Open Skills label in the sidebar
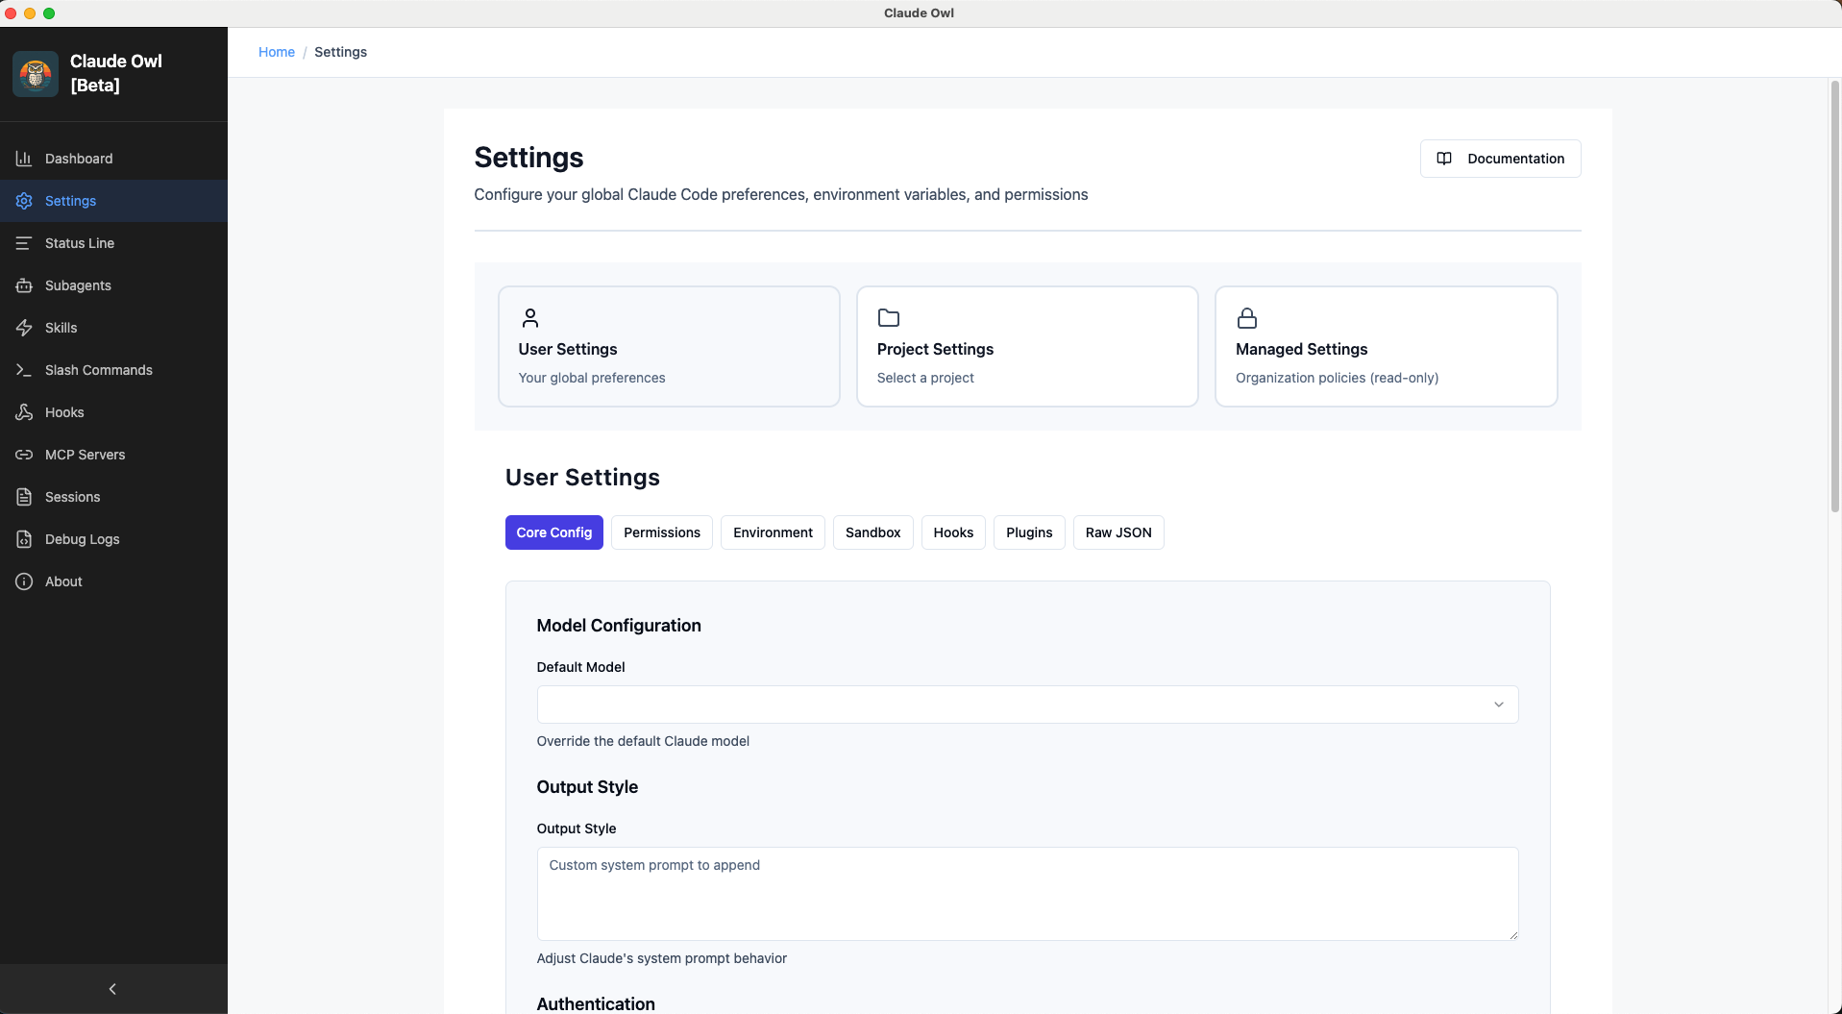Screen dimensions: 1842x1014 [61, 328]
